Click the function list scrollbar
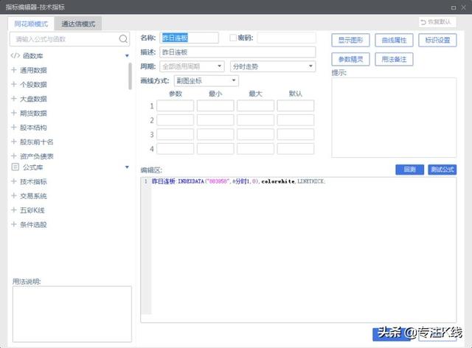472x348 pixels. tap(130, 76)
